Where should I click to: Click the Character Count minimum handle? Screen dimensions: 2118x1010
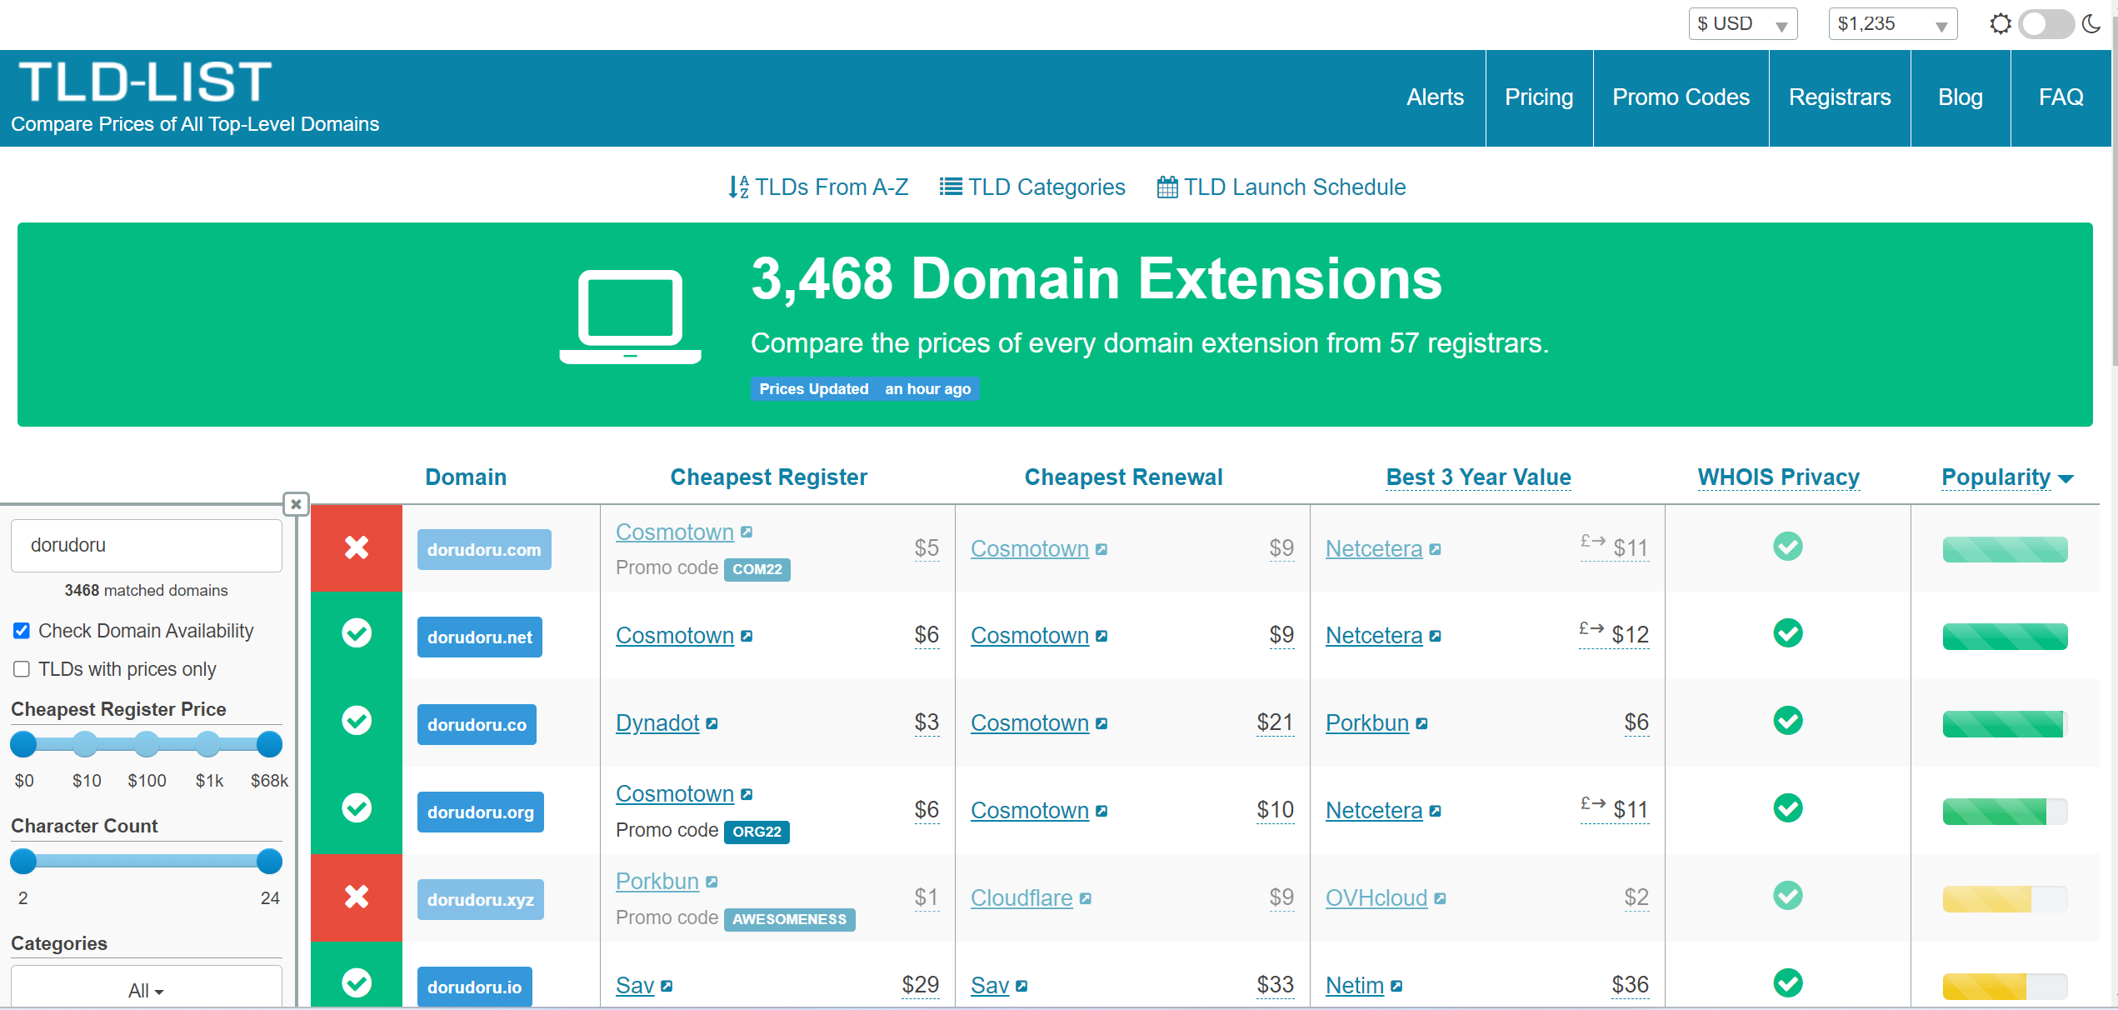click(x=23, y=861)
